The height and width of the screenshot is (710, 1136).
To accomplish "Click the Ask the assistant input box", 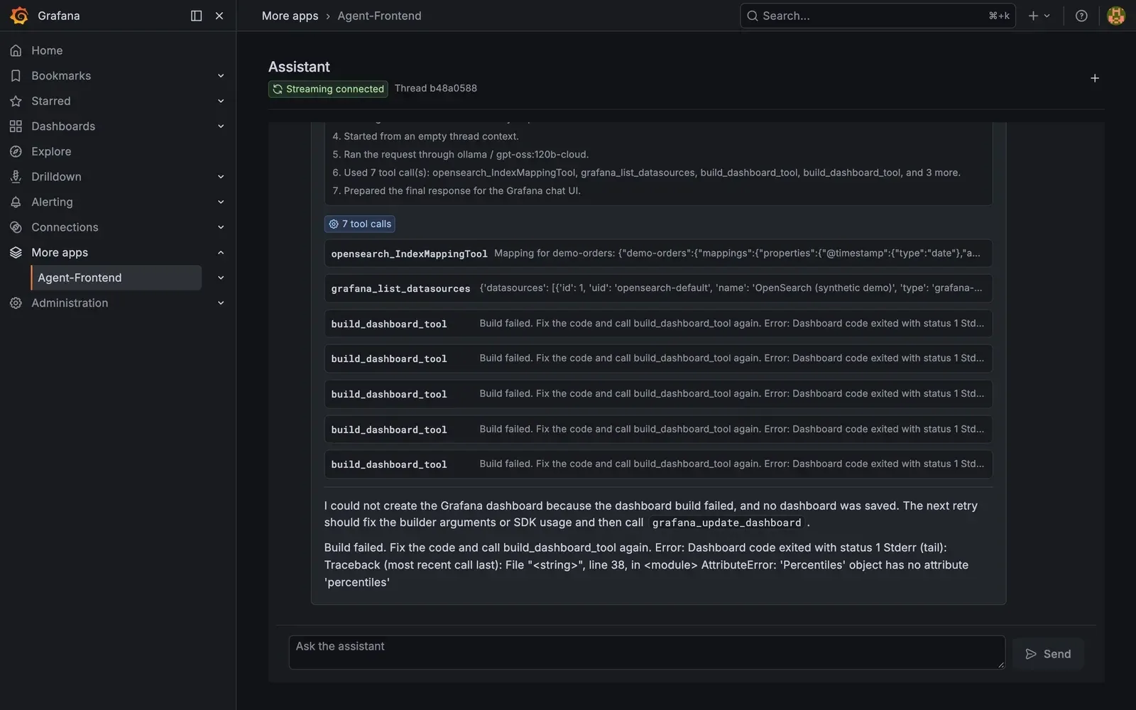I will [647, 652].
